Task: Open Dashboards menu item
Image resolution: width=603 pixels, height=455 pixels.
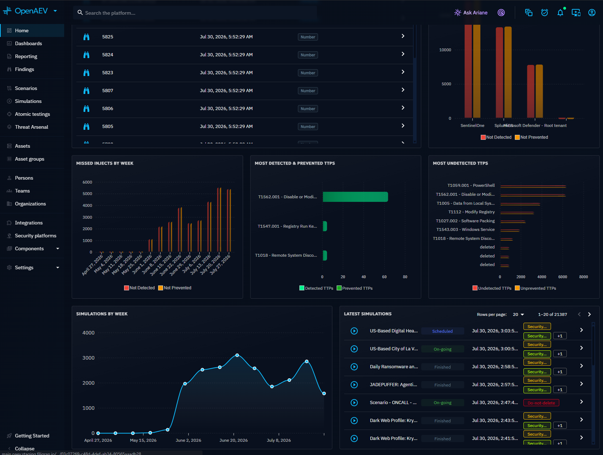Action: coord(32,43)
